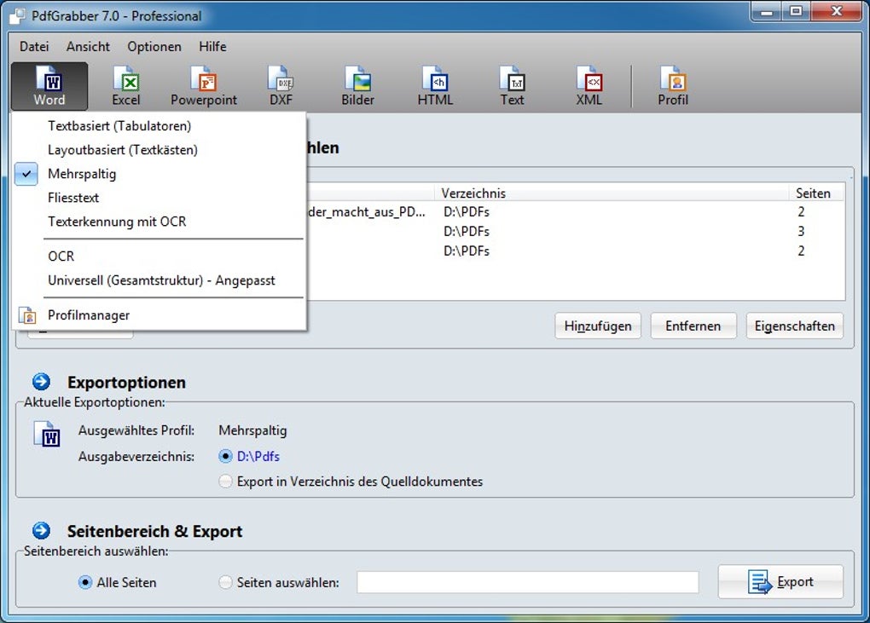This screenshot has width=870, height=623.
Task: Maximize the PdfGrabber window
Action: click(796, 12)
